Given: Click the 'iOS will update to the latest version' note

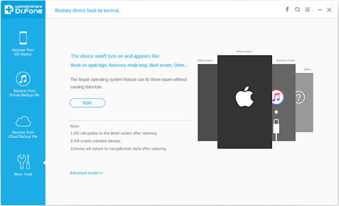Looking at the screenshot, I should (114, 133).
